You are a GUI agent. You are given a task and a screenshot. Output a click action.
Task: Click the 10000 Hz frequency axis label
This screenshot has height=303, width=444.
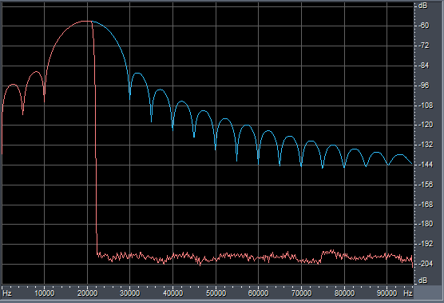pos(45,293)
